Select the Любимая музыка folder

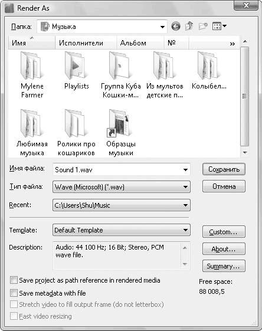pos(32,133)
